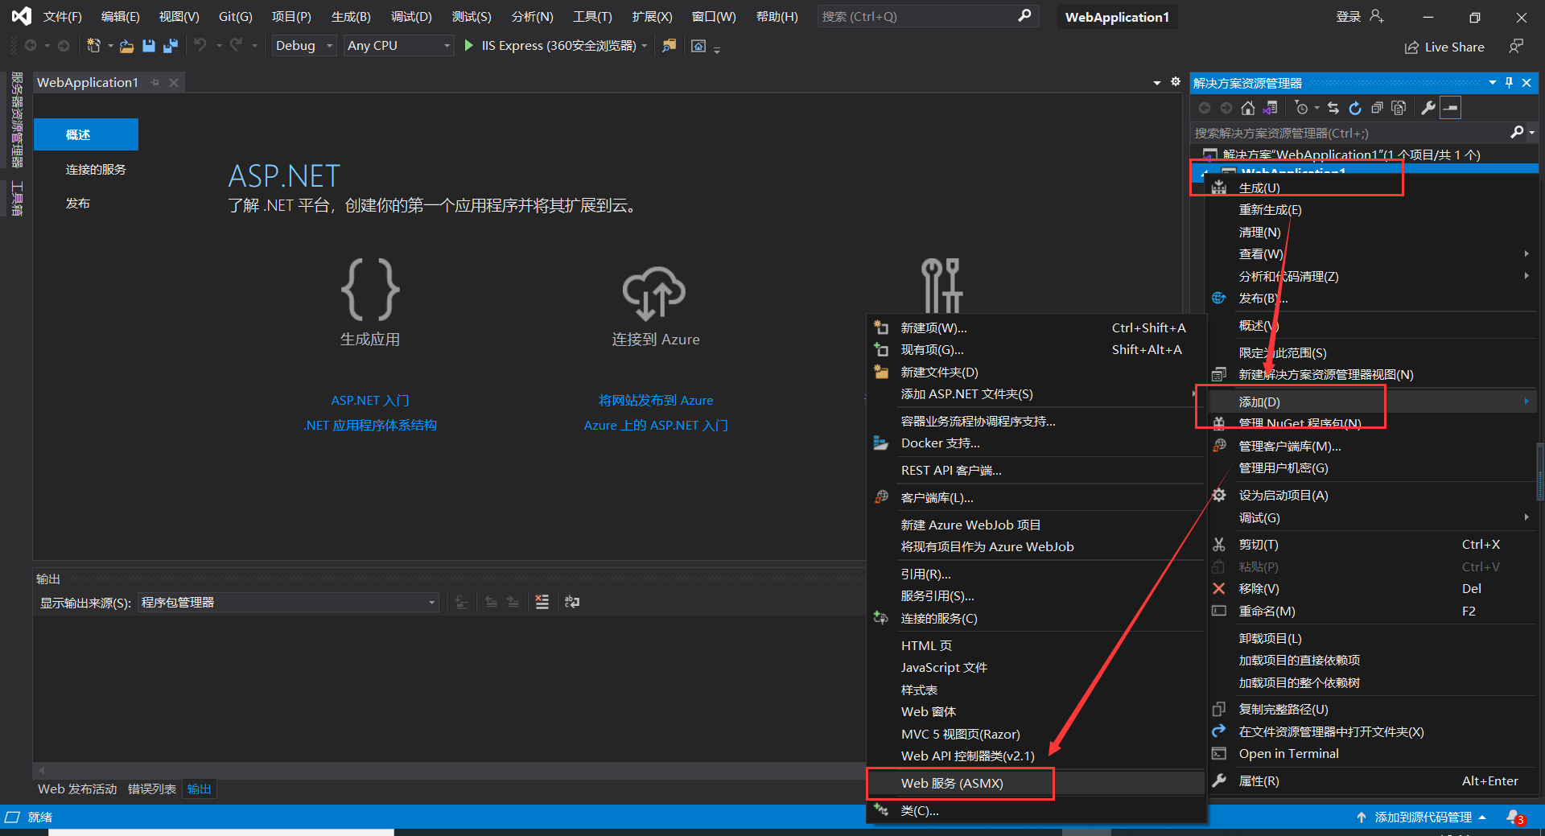Toggle word wrap in the Output window
Viewport: 1545px width, 836px height.
pyautogui.click(x=571, y=602)
